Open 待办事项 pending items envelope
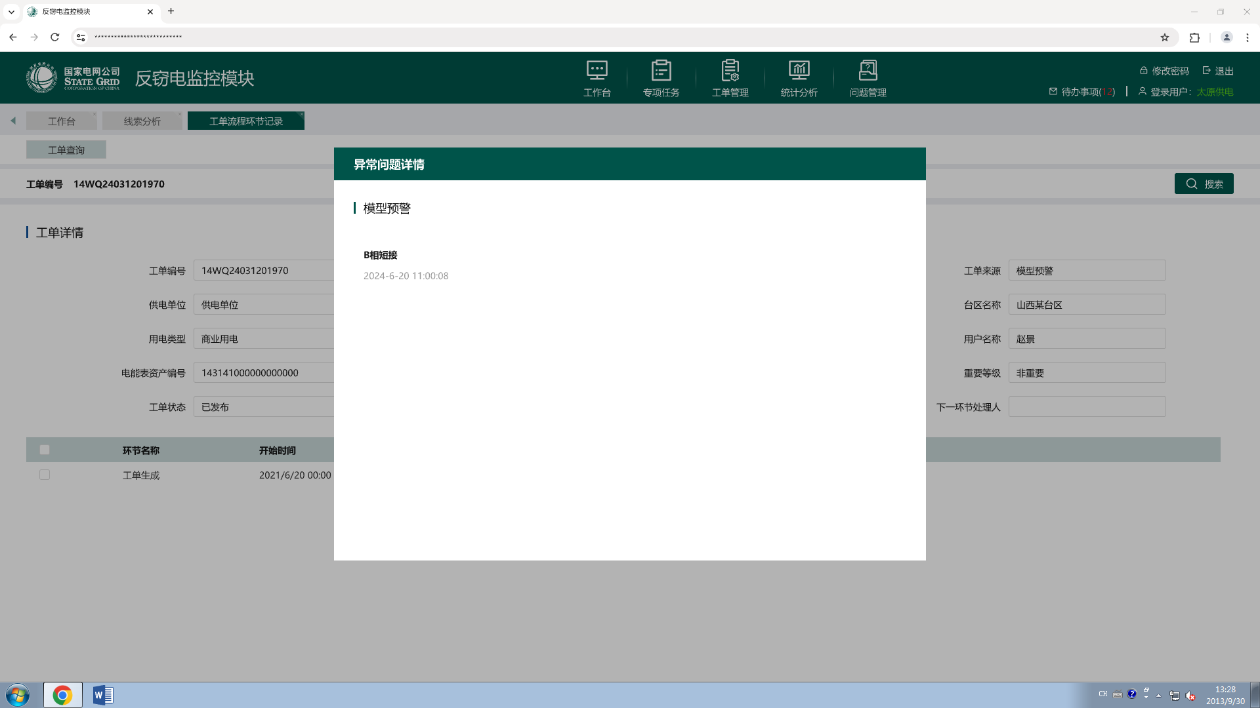Image resolution: width=1260 pixels, height=708 pixels. [1053, 92]
